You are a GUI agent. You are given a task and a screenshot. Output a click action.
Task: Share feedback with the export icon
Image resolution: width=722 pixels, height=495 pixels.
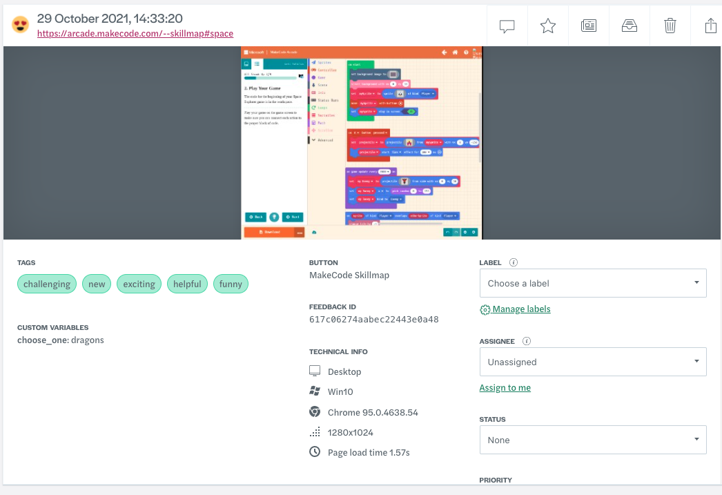(x=710, y=26)
